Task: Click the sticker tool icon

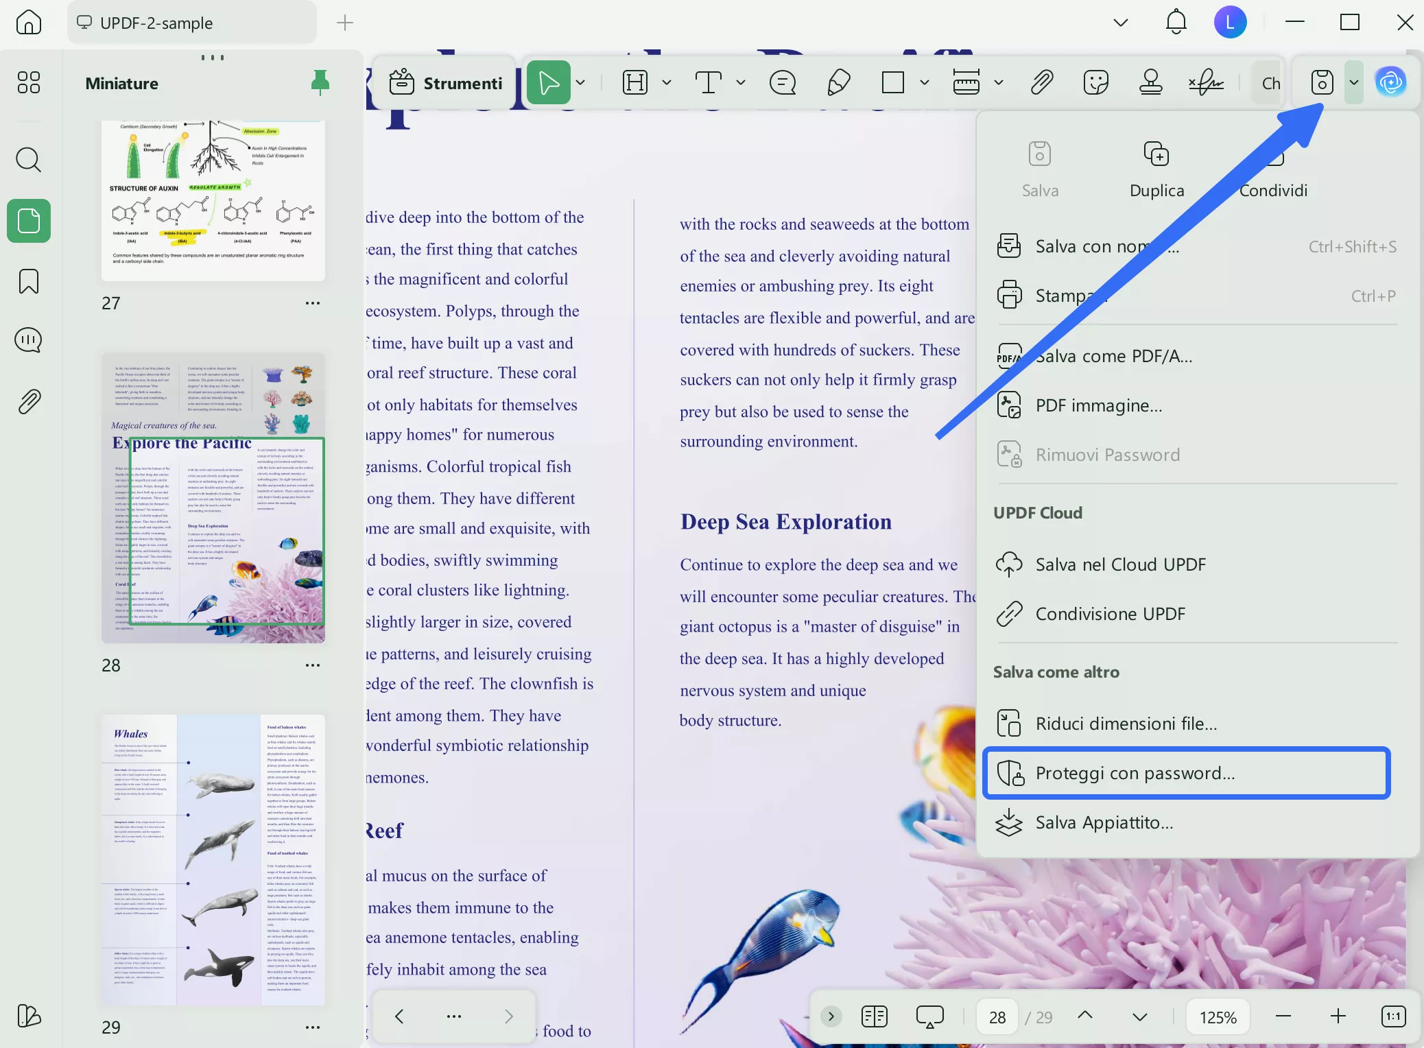Action: tap(1095, 83)
